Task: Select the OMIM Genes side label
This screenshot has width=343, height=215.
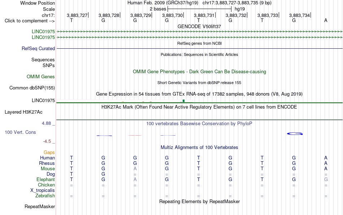Action: pyautogui.click(x=41, y=77)
